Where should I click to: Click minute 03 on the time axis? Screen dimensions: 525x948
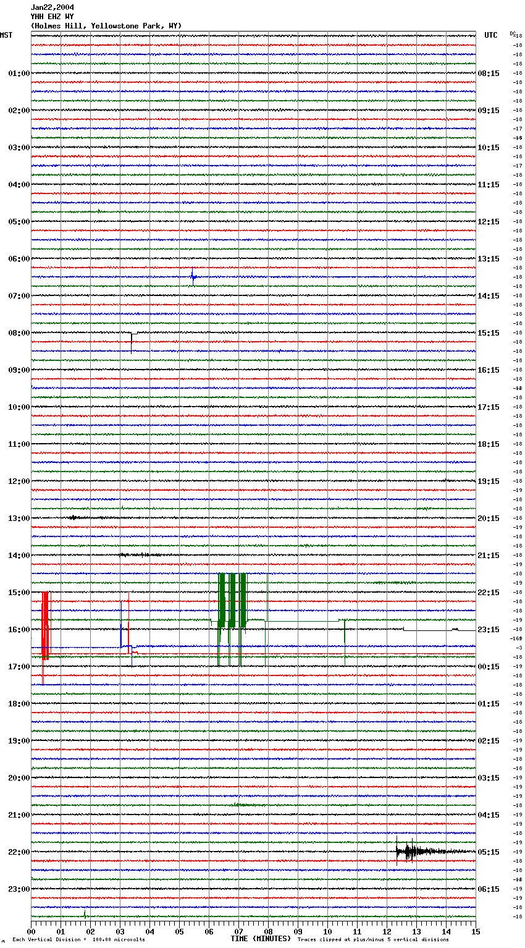click(x=120, y=931)
